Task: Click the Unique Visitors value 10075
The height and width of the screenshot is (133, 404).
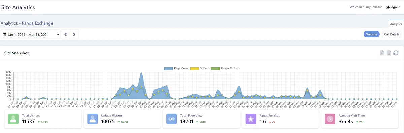Action: pos(108,122)
